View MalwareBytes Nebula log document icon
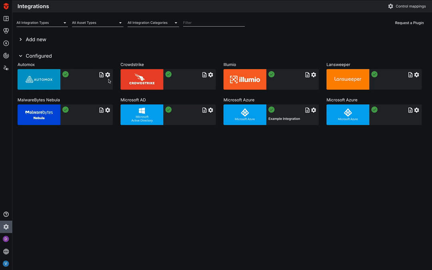 point(101,110)
